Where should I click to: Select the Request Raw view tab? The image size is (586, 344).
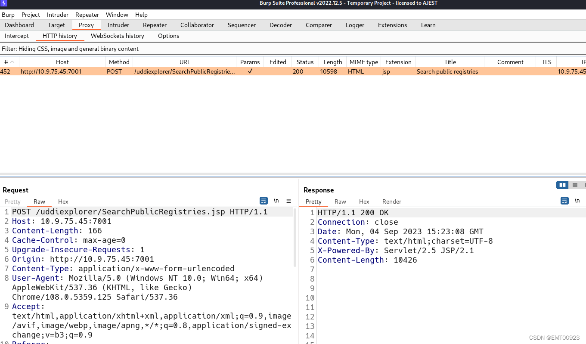click(x=39, y=201)
